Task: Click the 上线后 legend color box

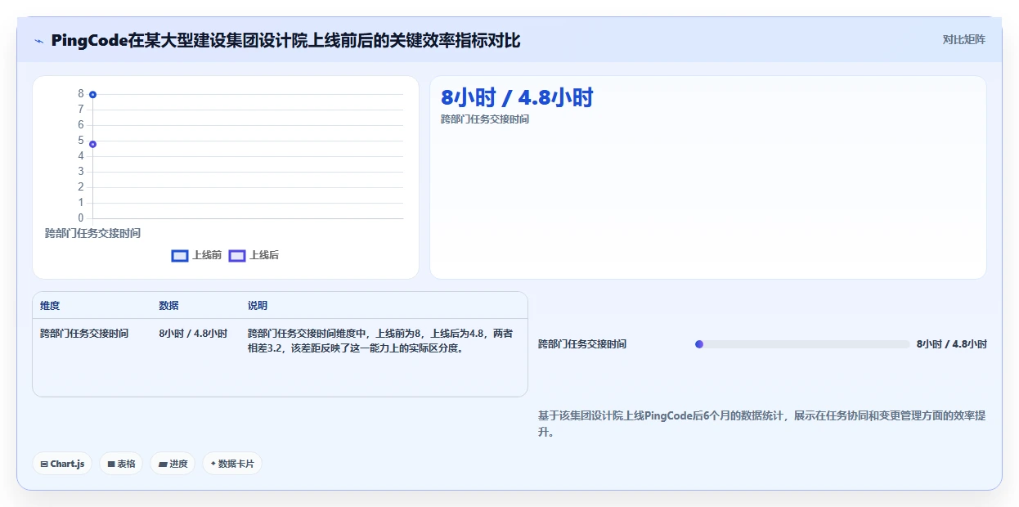Action: coord(237,255)
